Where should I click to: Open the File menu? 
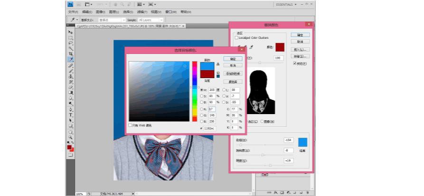[x=73, y=12]
